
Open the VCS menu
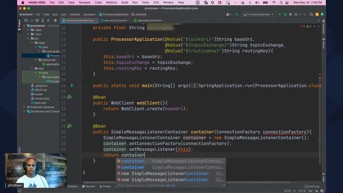pos(156,3)
